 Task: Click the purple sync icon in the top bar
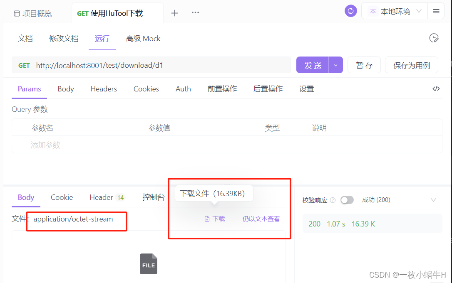pyautogui.click(x=350, y=10)
